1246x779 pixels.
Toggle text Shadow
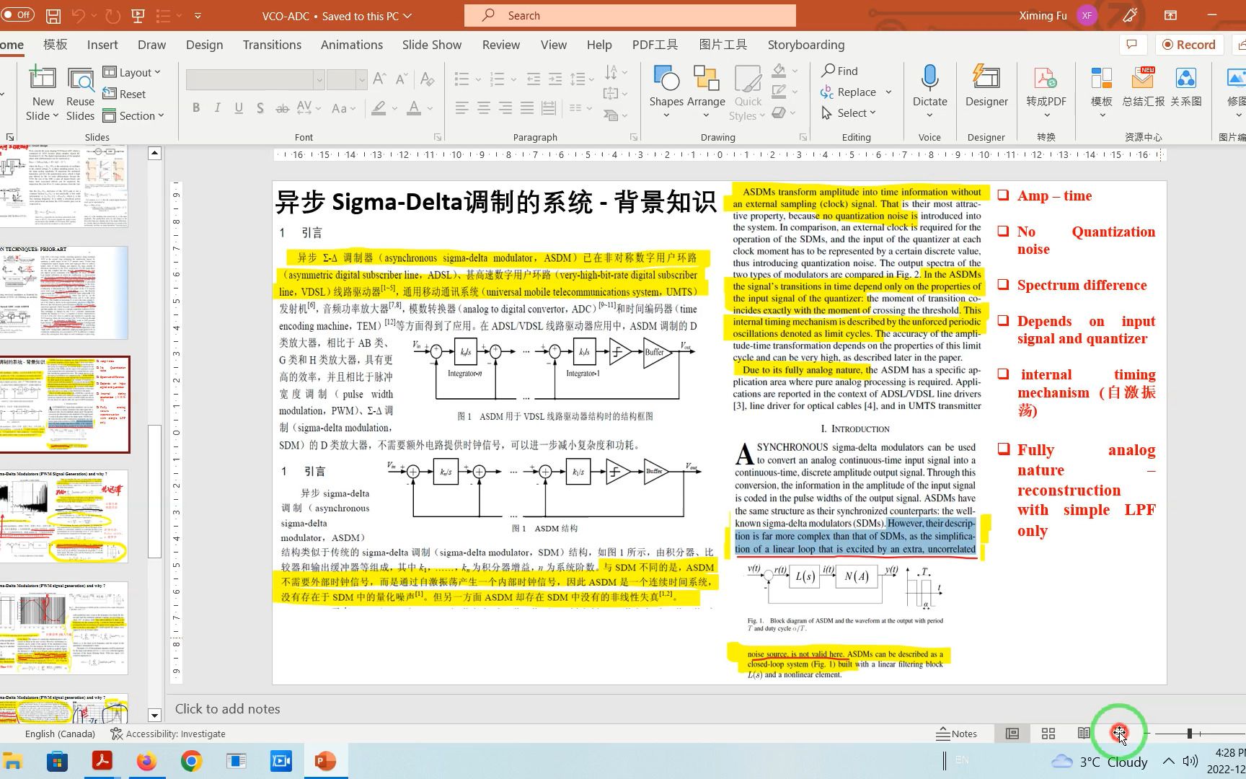click(x=260, y=108)
